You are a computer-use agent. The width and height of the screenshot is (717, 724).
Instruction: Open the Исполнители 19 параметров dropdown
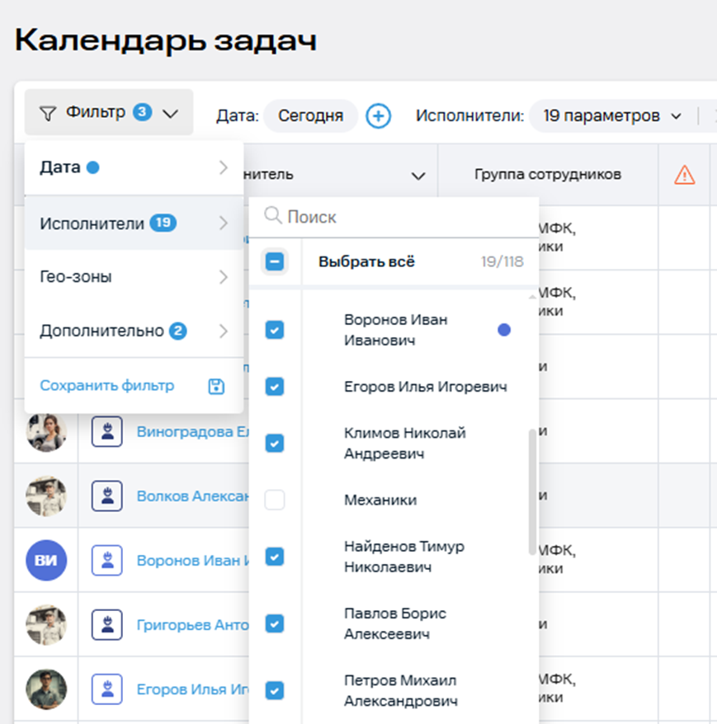[x=611, y=115]
